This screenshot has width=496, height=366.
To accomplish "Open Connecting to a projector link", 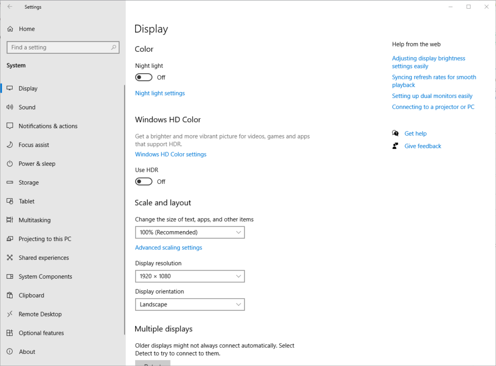I will pyautogui.click(x=433, y=107).
